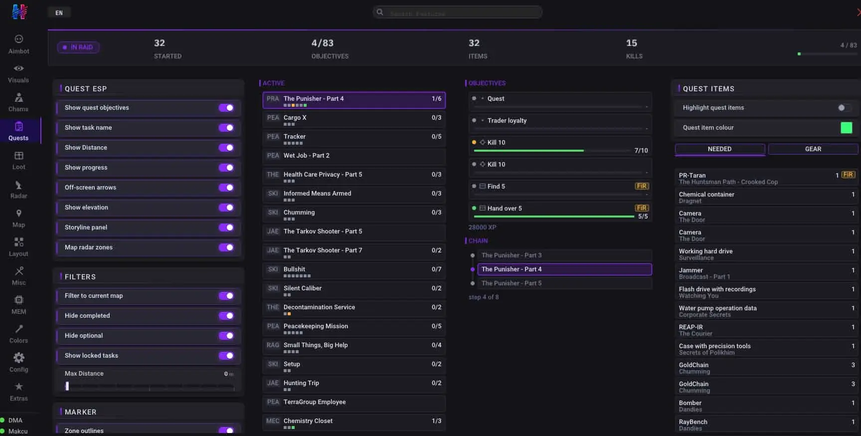Switch to the GEAR tab
The height and width of the screenshot is (436, 861).
pos(813,149)
